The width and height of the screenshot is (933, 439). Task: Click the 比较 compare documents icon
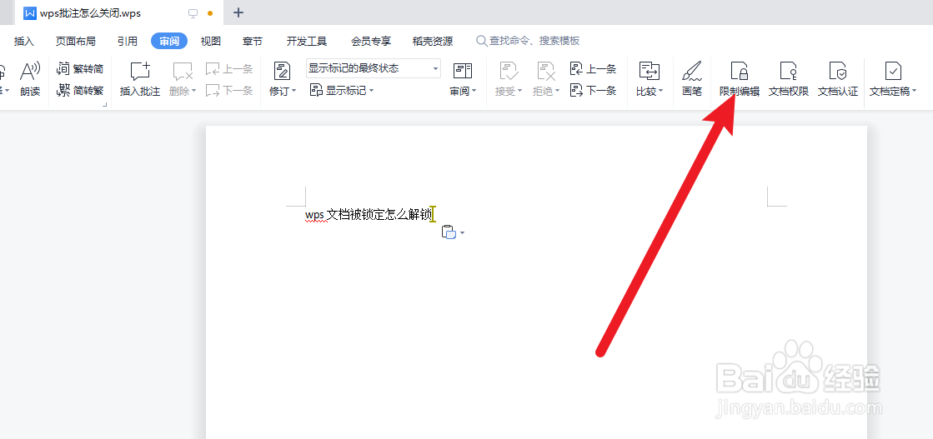pos(650,72)
